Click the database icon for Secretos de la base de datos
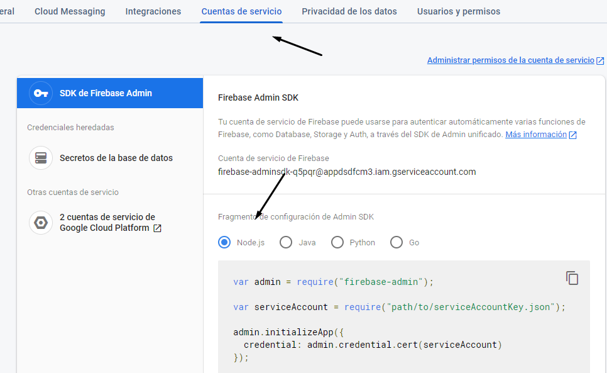Screen dimensions: 607x373 (41, 158)
